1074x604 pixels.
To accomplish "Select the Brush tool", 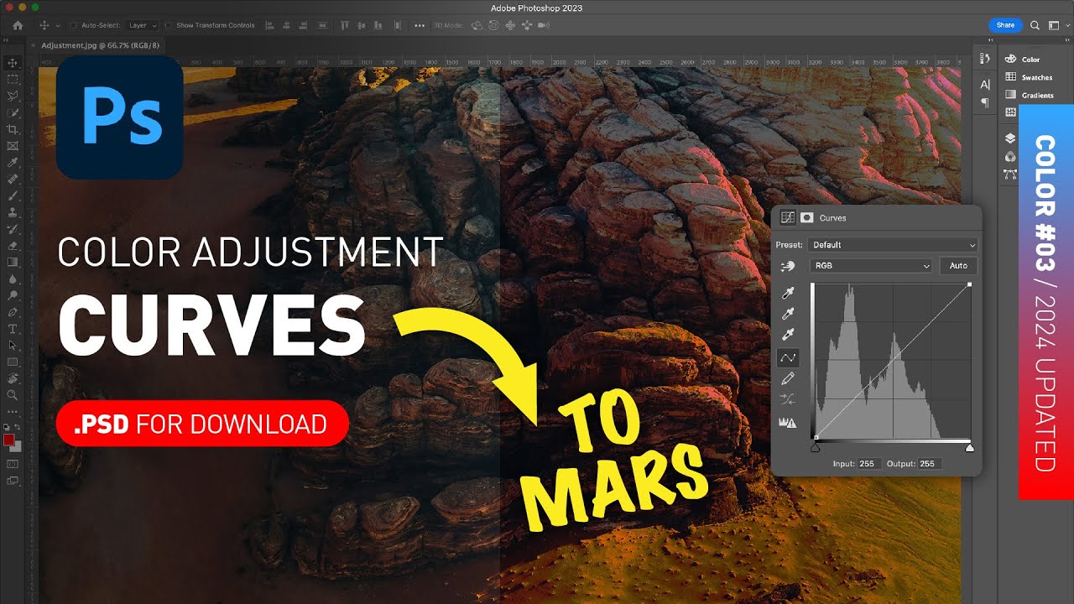I will [13, 195].
